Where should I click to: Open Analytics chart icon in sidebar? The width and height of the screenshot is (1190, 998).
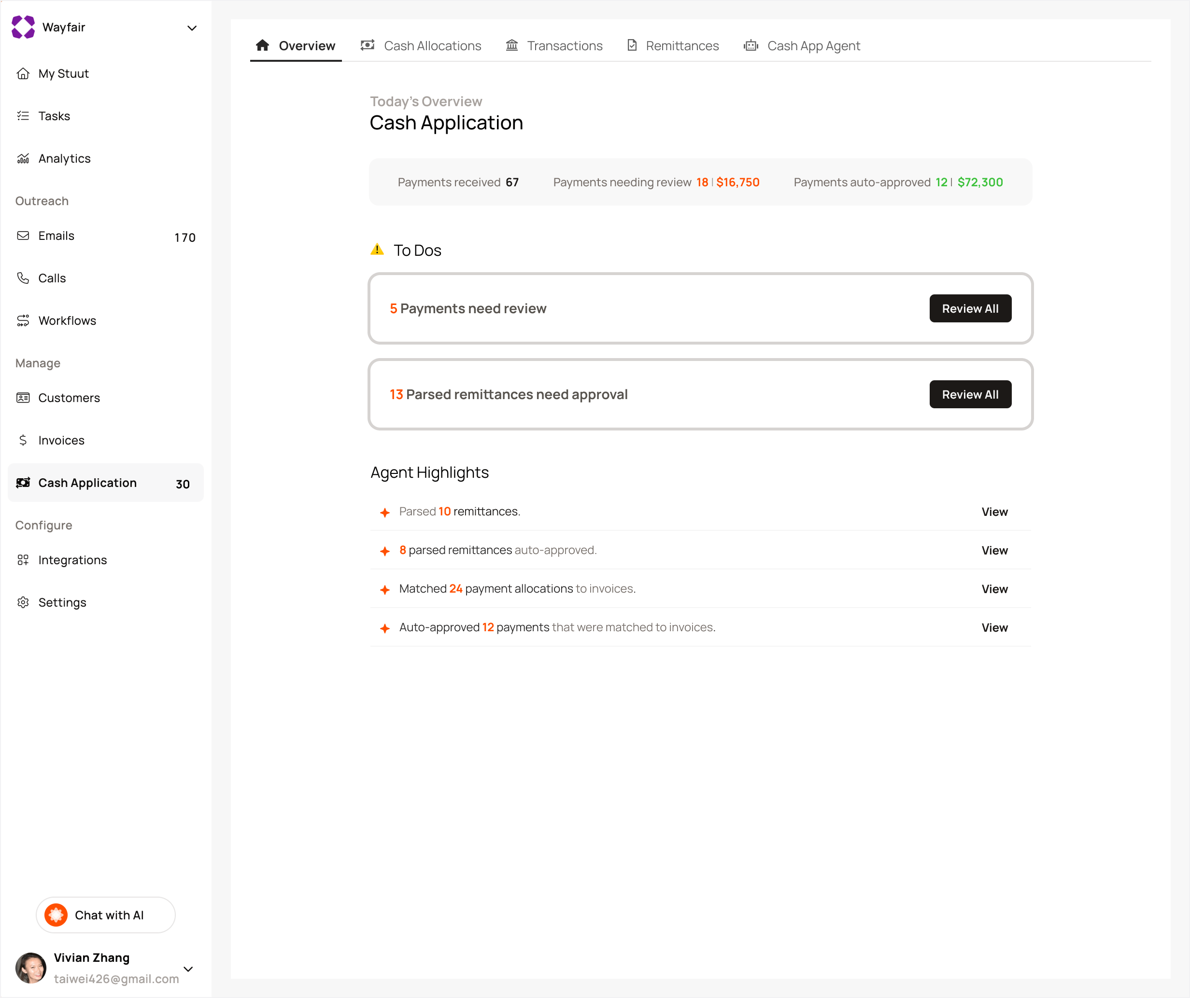pos(23,159)
